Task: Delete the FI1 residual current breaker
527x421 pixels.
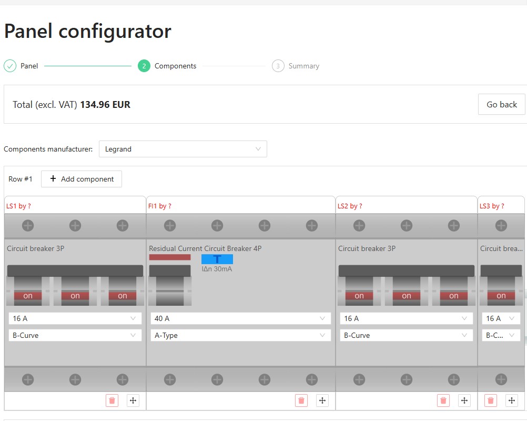Action: pyautogui.click(x=301, y=400)
